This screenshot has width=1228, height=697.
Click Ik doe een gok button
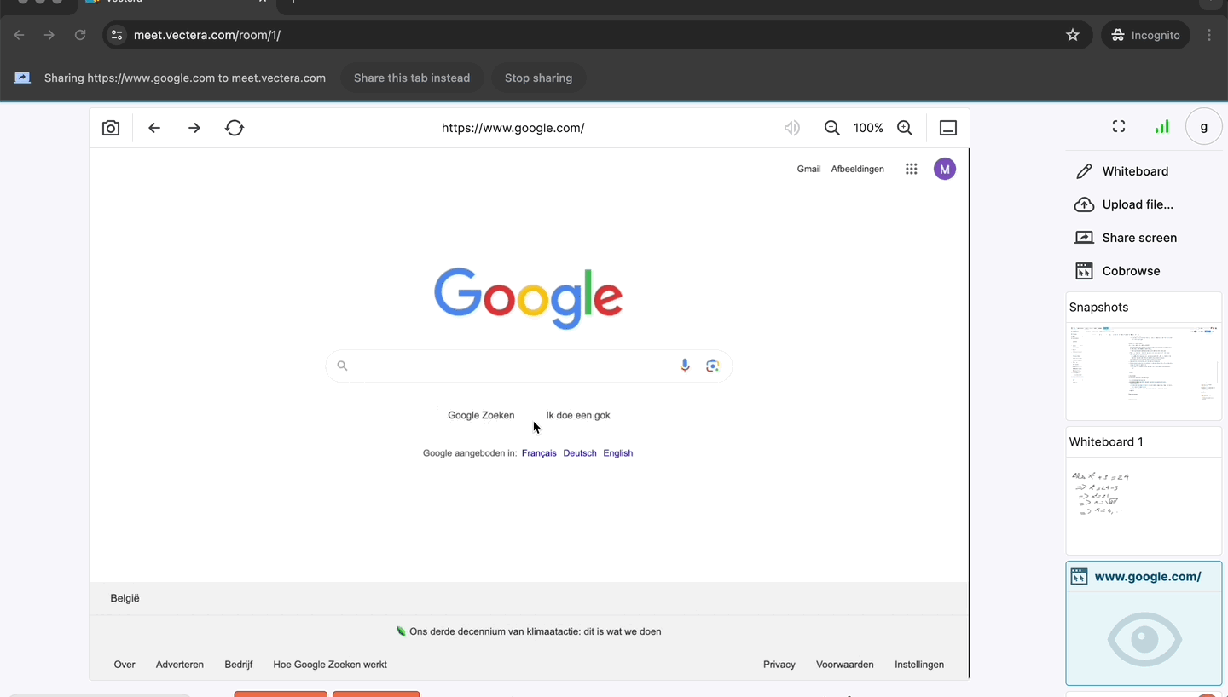578,415
